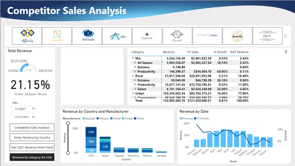295x166 pixels.
Task: Sort matrix by the PY Sales column header
Action: click(x=193, y=52)
